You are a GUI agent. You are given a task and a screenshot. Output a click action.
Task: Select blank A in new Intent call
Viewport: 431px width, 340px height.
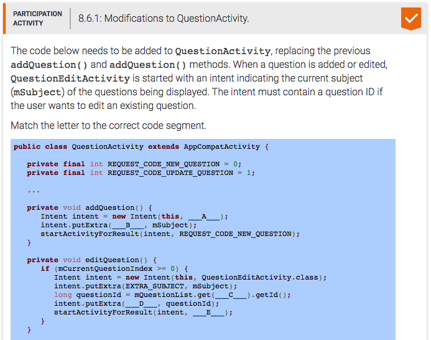pyautogui.click(x=204, y=217)
